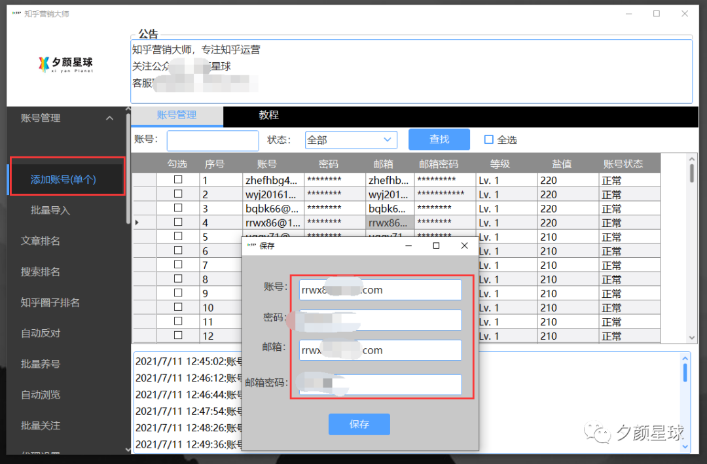Screen dimensions: 707x464
Task: Click the 公告 announcement text box
Action: pyautogui.click(x=411, y=72)
